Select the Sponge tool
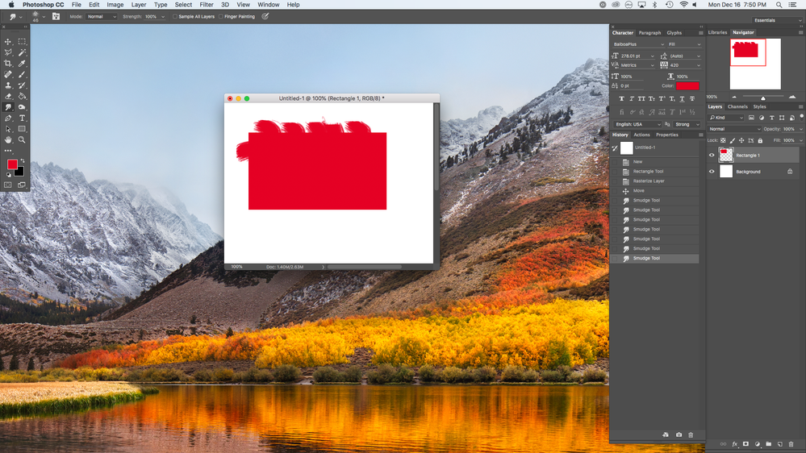This screenshot has height=453, width=806. 22,107
